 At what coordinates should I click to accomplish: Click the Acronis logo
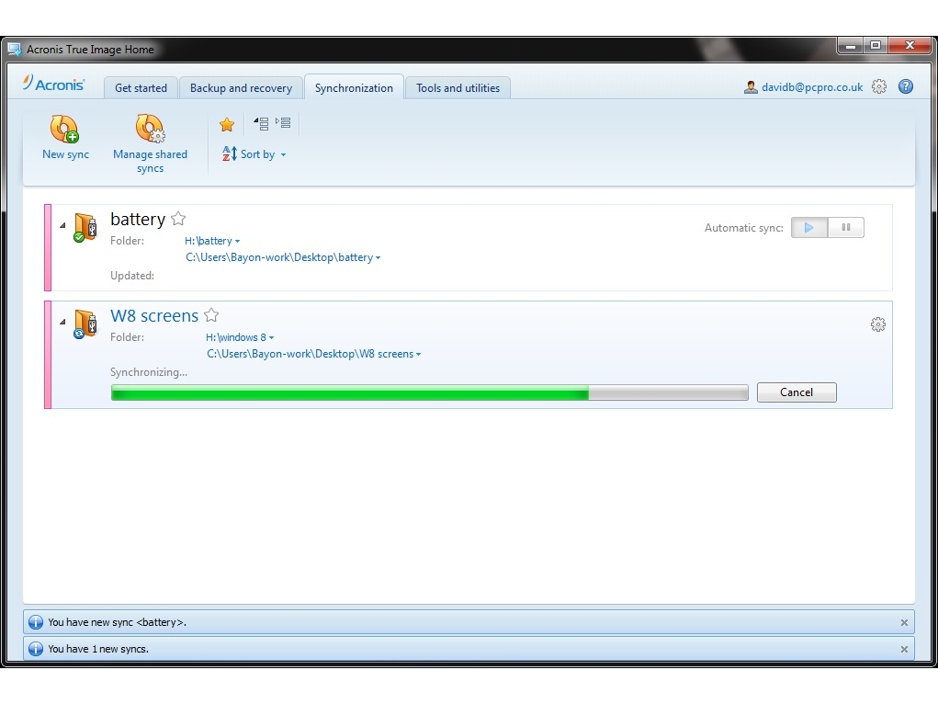point(54,84)
